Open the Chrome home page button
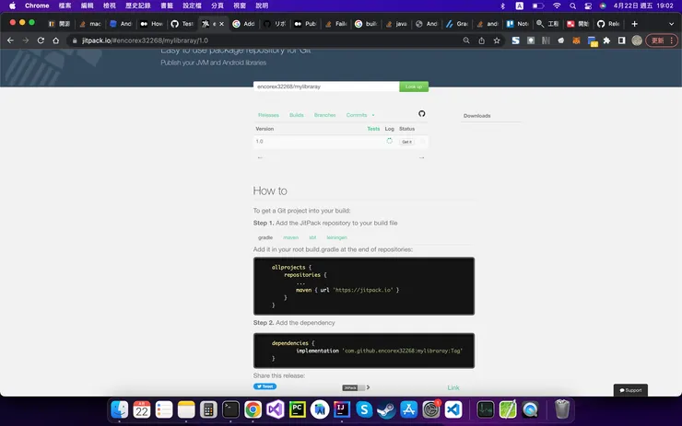Image resolution: width=682 pixels, height=426 pixels. tap(55, 40)
